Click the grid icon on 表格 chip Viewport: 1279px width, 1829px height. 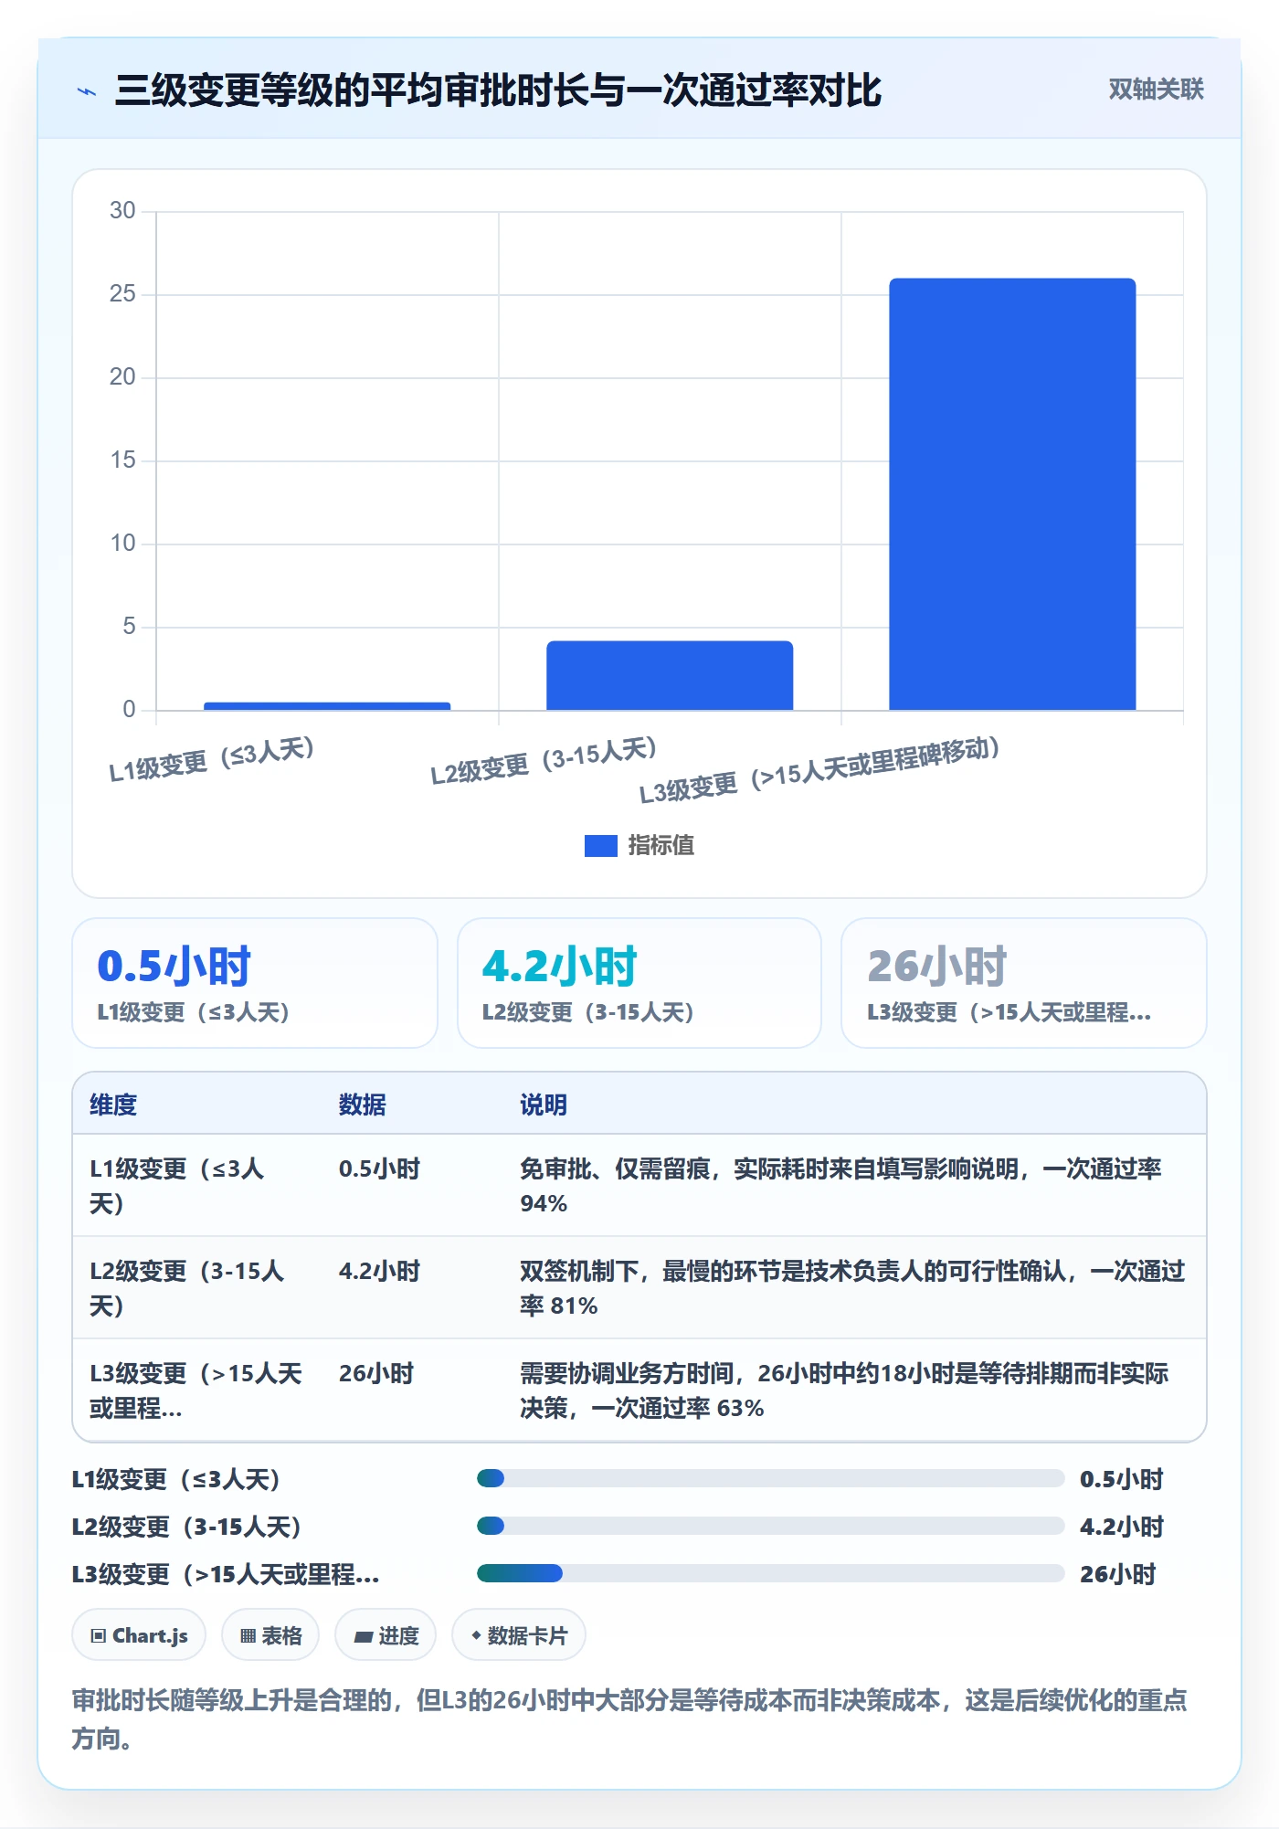(248, 1636)
